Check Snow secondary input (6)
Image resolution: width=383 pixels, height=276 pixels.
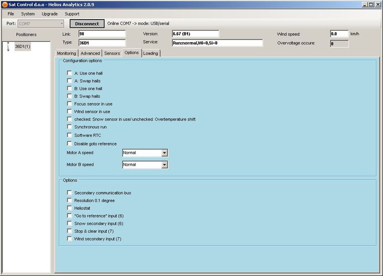point(69,223)
